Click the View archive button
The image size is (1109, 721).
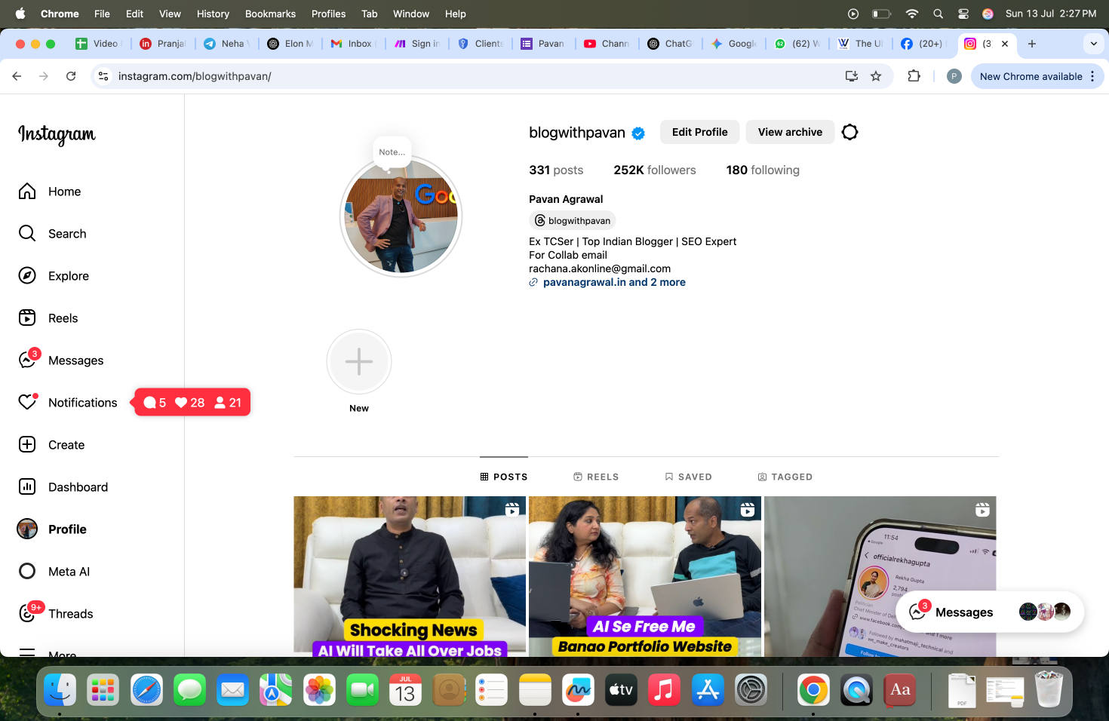coord(790,132)
